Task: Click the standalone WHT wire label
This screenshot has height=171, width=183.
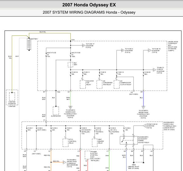Action: click(x=17, y=56)
